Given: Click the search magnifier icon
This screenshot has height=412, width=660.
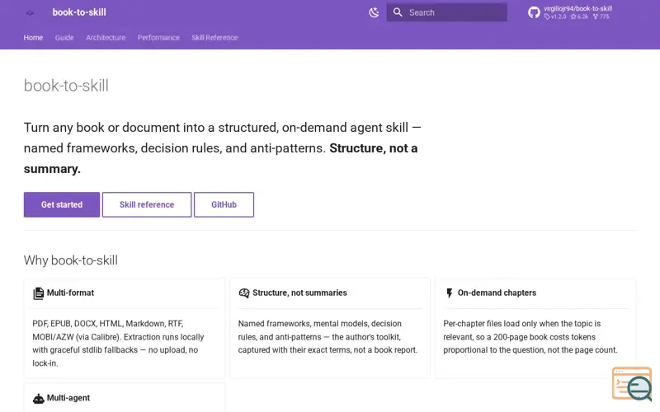Looking at the screenshot, I should click(x=398, y=12).
